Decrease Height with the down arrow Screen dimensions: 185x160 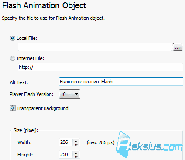pos(76,156)
